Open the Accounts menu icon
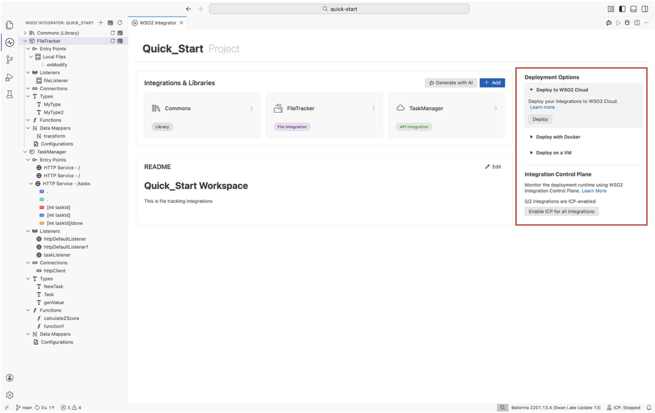The height and width of the screenshot is (413, 655). click(10, 378)
